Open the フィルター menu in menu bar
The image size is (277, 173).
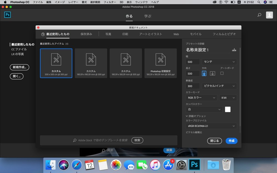coord(110,2)
